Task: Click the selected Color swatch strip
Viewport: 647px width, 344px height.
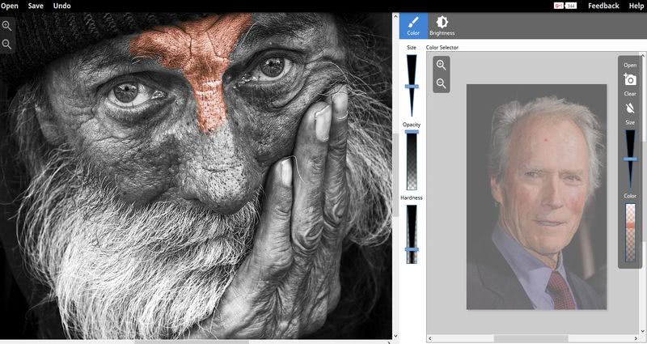Action: pos(630,232)
